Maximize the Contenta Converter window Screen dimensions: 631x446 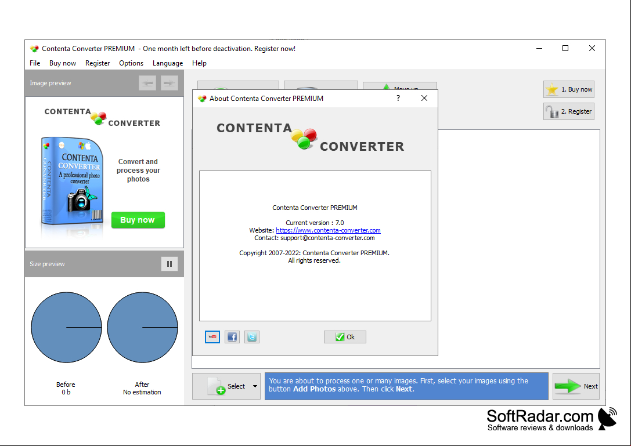point(565,48)
